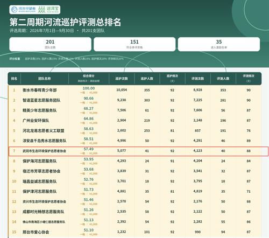This screenshot has width=269, height=238.
Task: Select the 151 stat card
Action: pos(134,44)
